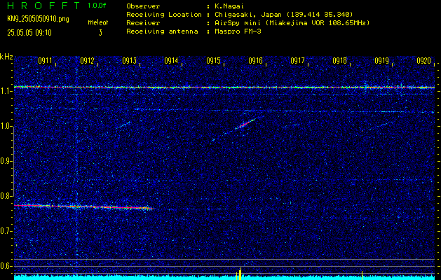The height and width of the screenshot is (280, 441).
Task: Click the Receiving antenna label
Action: (x=162, y=31)
